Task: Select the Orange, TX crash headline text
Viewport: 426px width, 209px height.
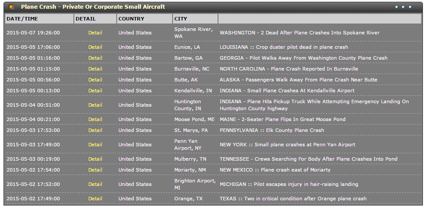Action: click(x=293, y=199)
